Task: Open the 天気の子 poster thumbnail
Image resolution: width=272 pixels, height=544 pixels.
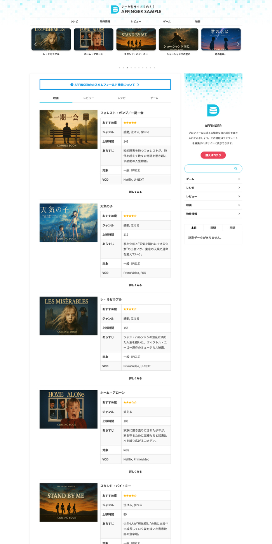Action: click(68, 223)
